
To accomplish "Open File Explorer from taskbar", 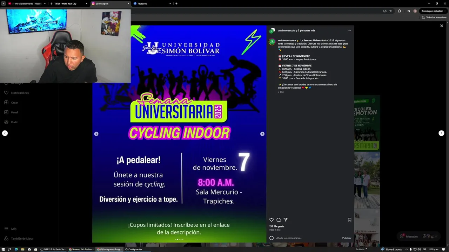I will (23, 249).
